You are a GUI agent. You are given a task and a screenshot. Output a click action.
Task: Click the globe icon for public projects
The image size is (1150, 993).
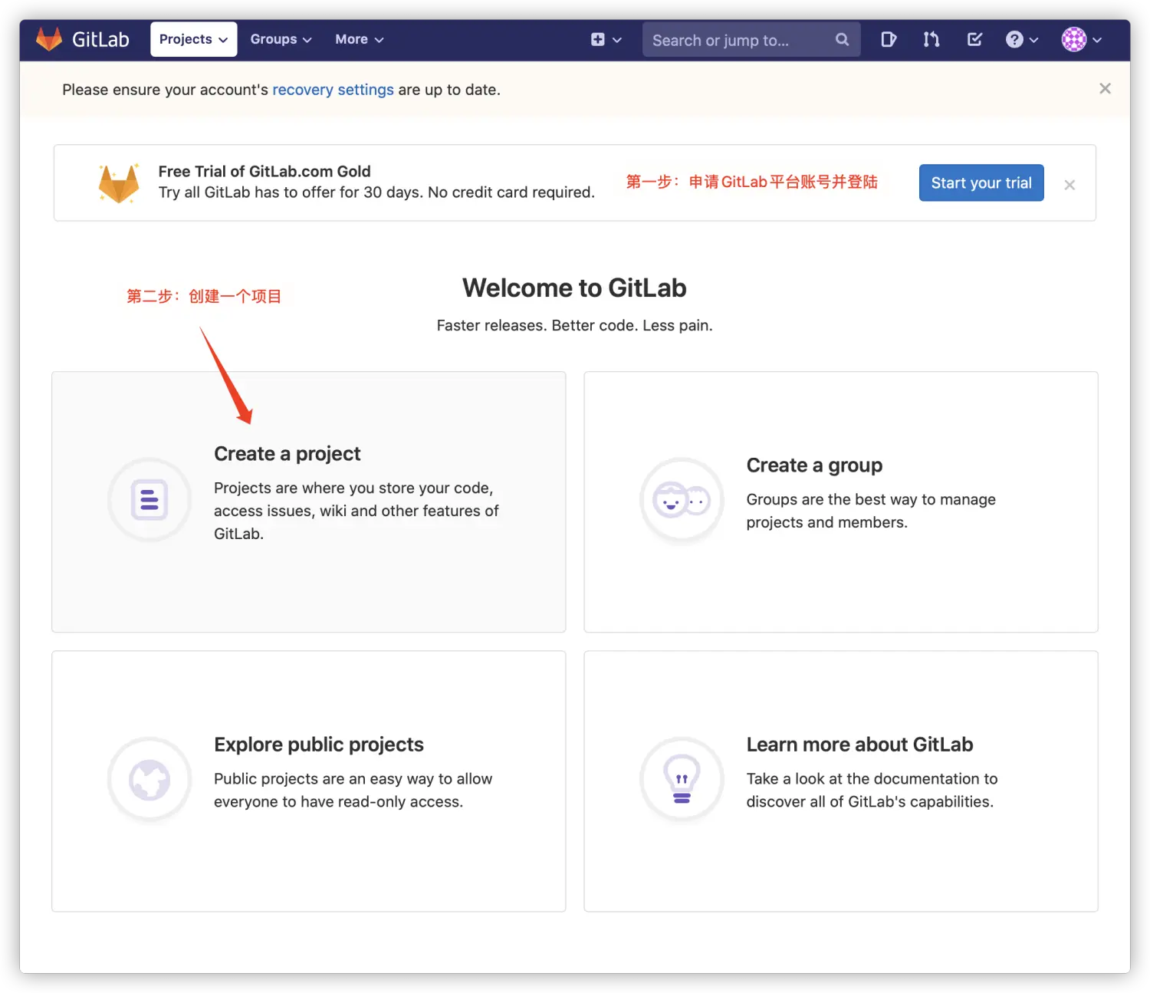pos(149,779)
